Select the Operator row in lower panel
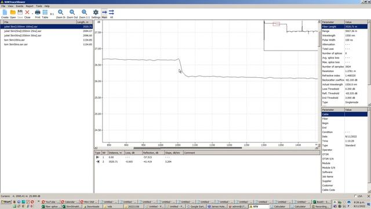 tap(344, 150)
